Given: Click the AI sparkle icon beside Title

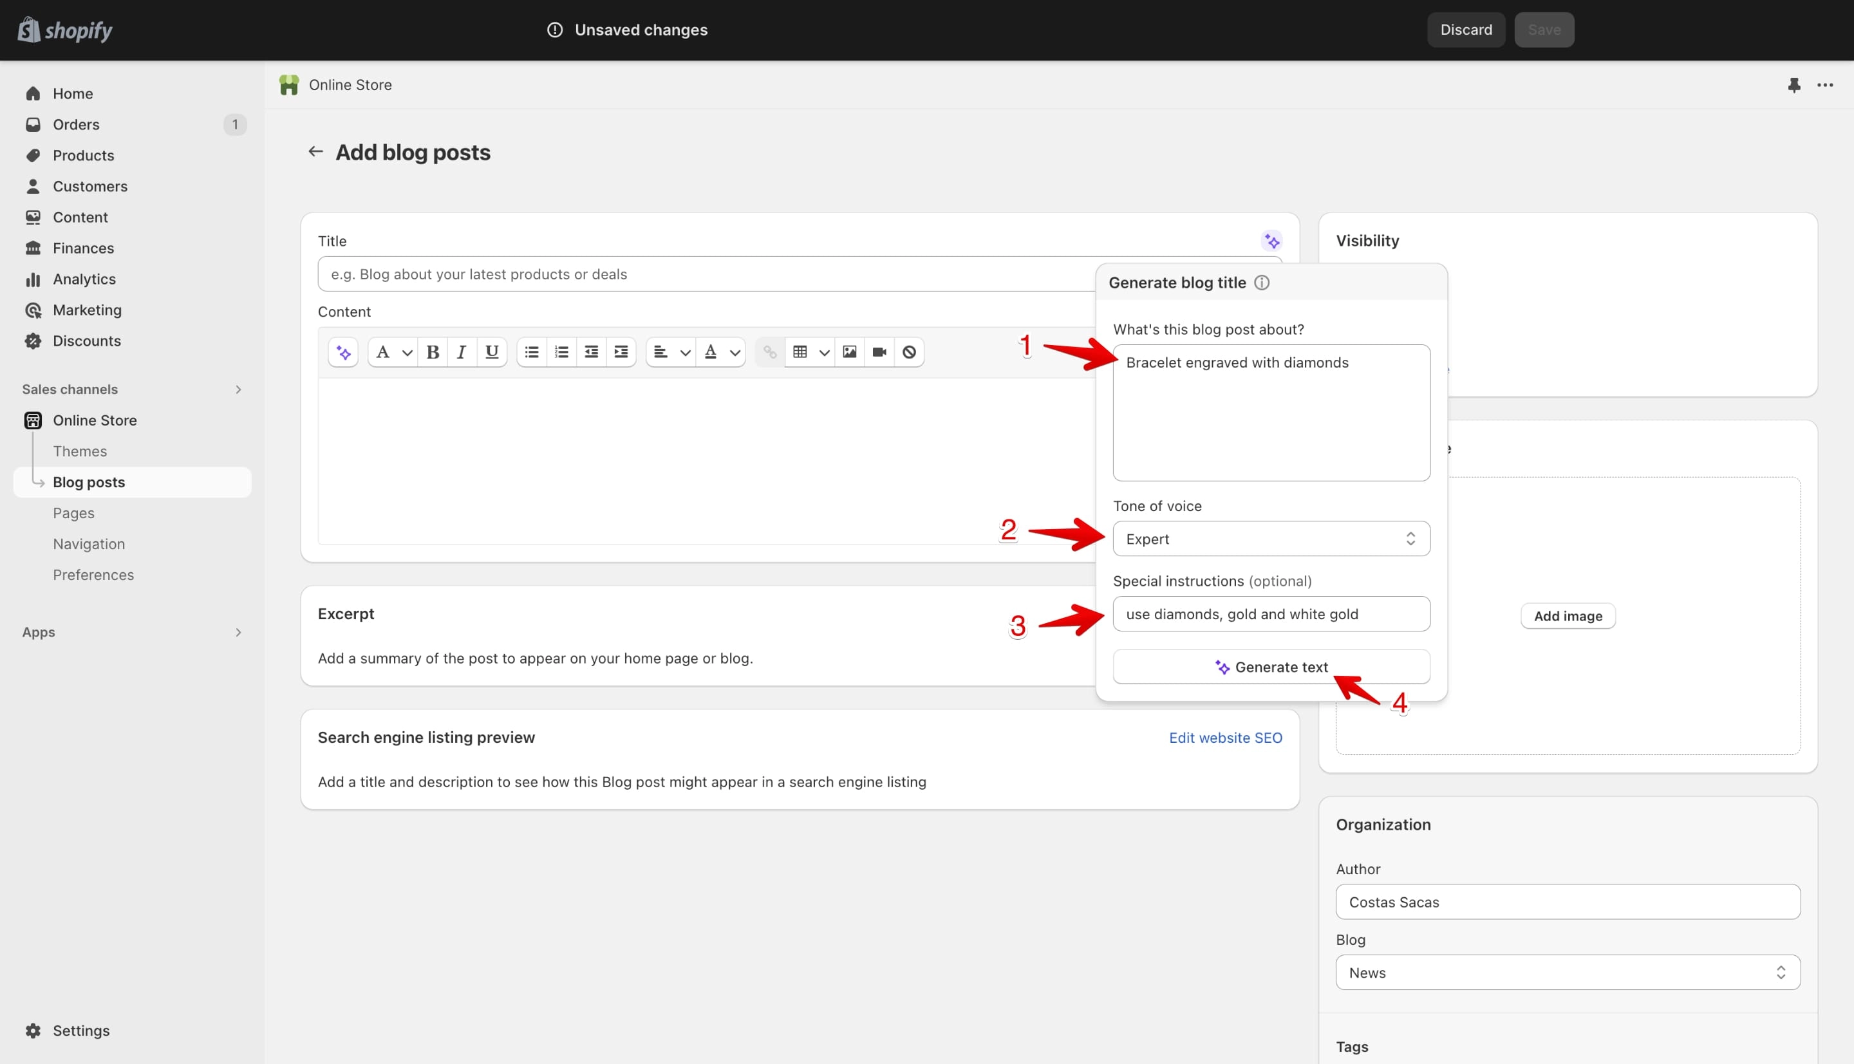Looking at the screenshot, I should [1271, 241].
